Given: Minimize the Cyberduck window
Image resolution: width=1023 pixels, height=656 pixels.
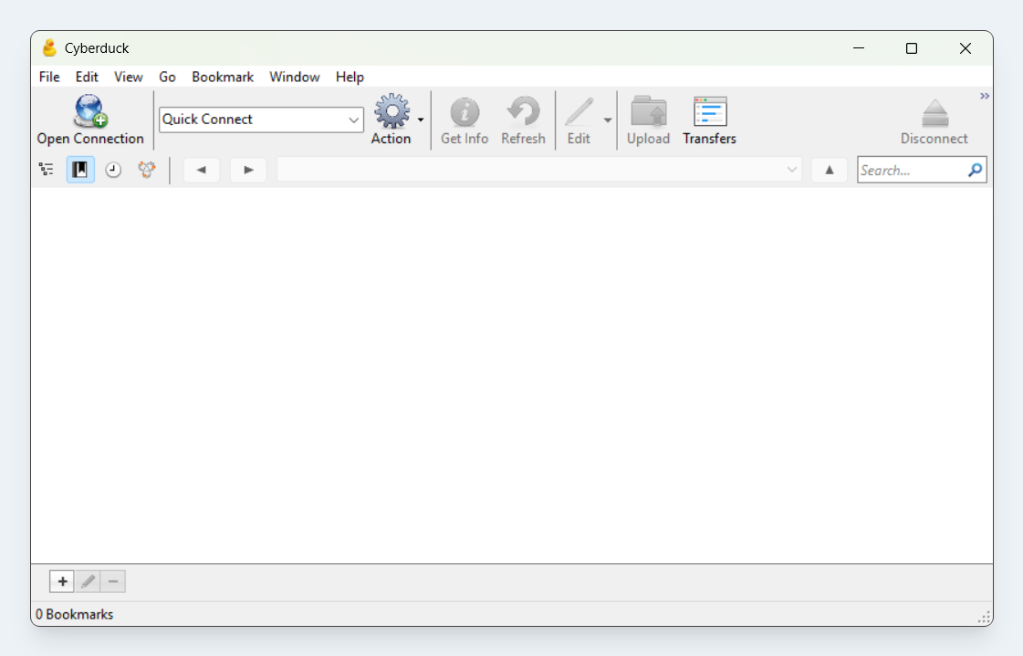Looking at the screenshot, I should tap(859, 48).
